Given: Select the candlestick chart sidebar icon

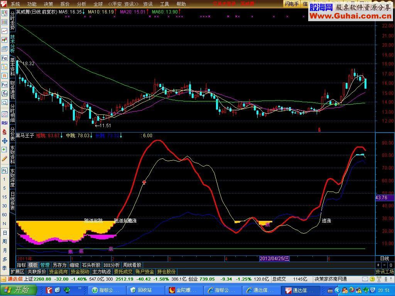Looking at the screenshot, I should [x=5, y=40].
